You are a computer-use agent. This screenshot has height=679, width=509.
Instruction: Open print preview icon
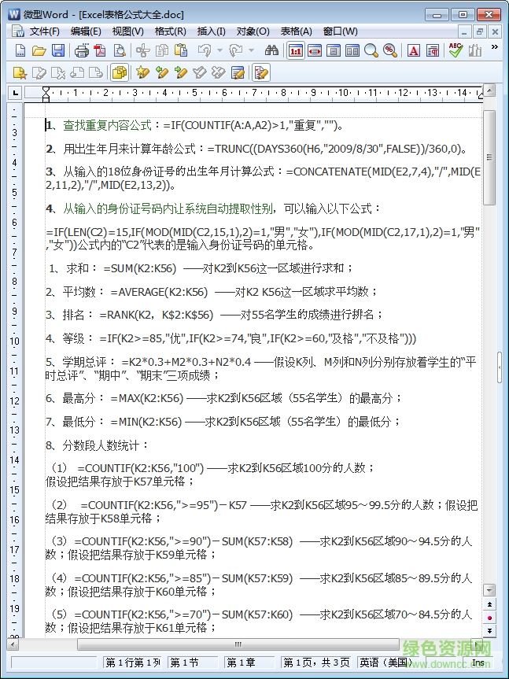(120, 50)
